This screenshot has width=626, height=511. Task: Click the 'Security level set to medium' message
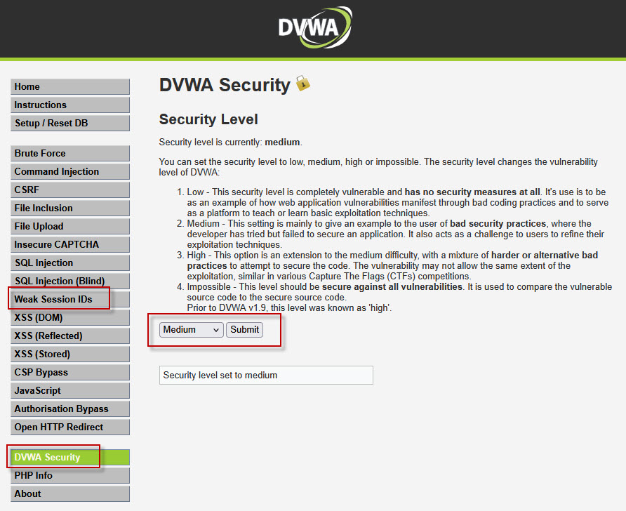(x=266, y=376)
